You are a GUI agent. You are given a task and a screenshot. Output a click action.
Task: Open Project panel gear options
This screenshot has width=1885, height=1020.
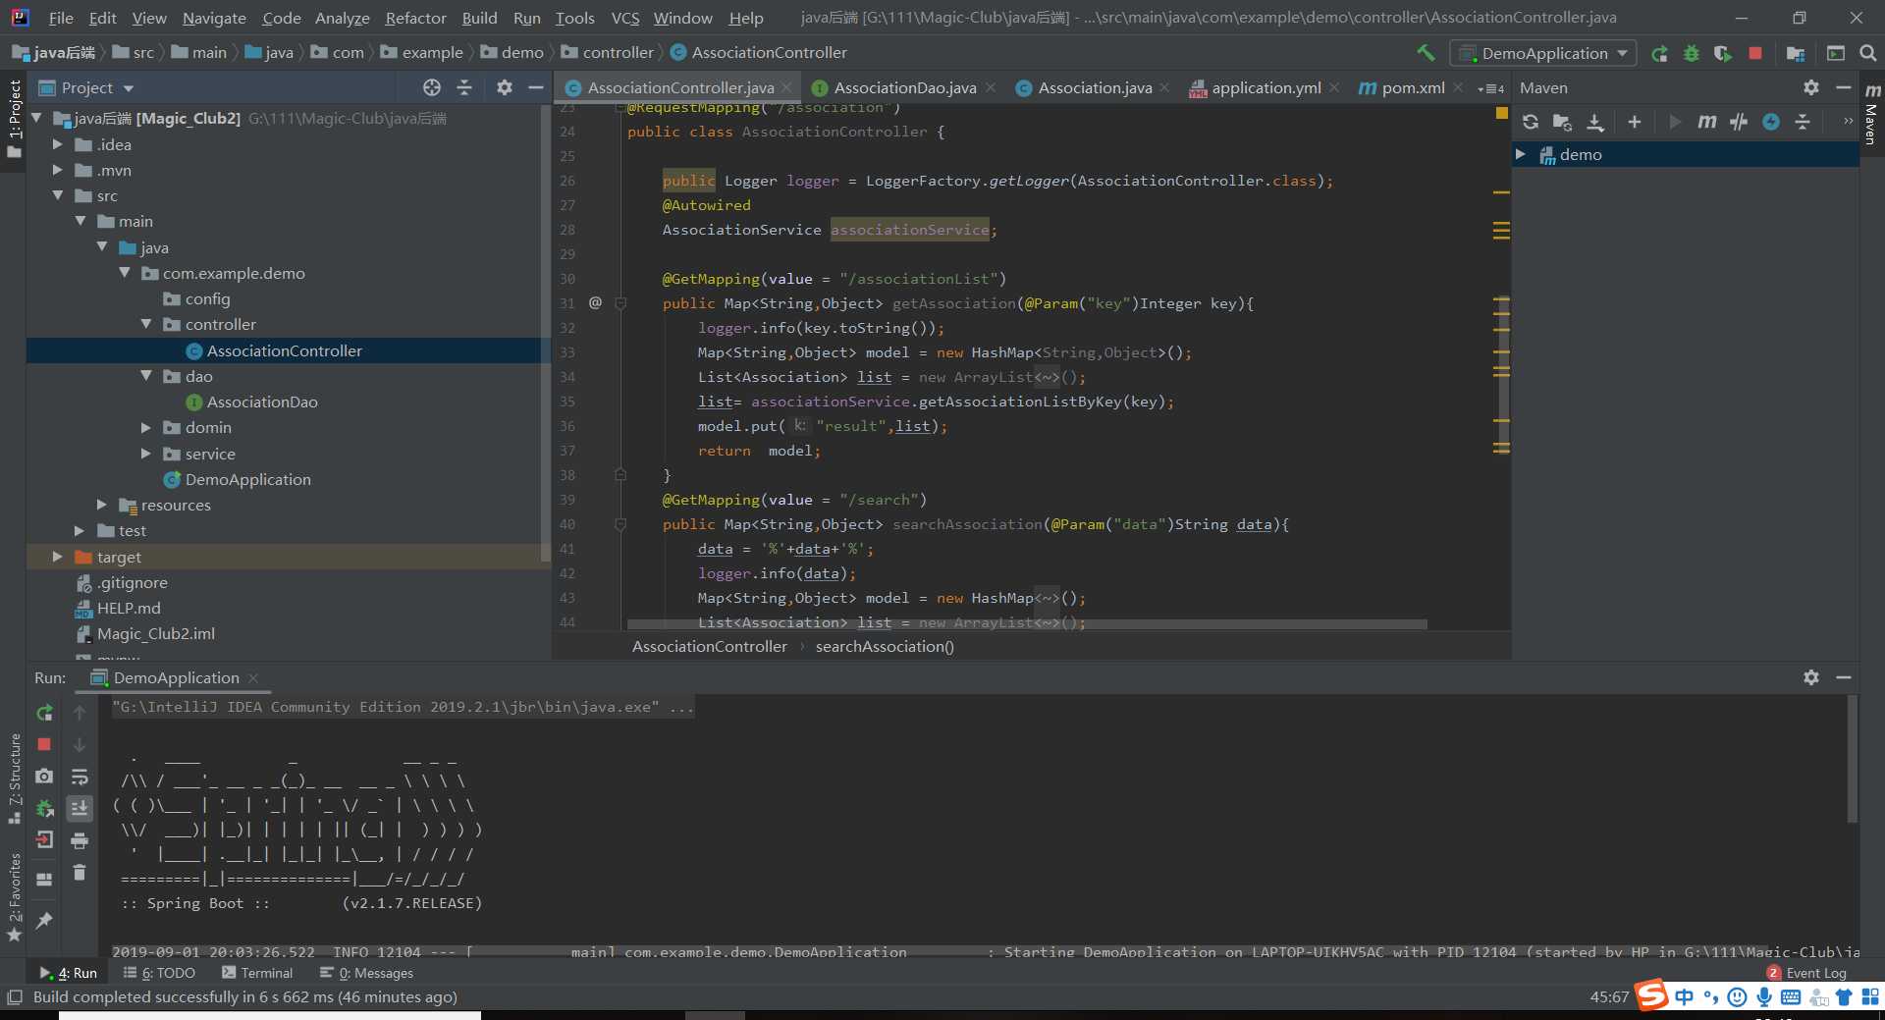coord(505,87)
